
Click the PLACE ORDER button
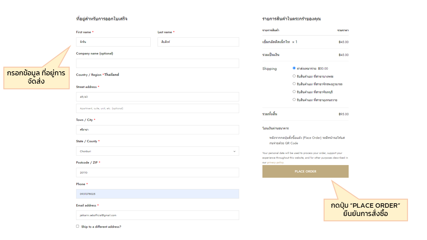pos(305,171)
